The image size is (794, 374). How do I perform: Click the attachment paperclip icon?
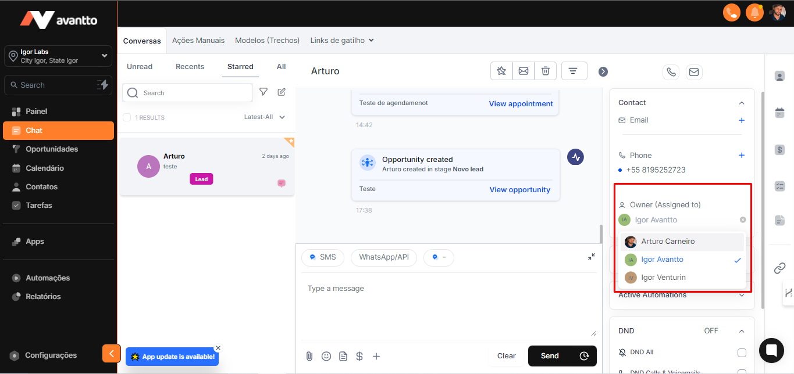point(309,356)
